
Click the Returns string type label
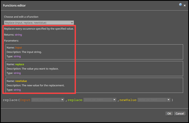tap(18, 34)
